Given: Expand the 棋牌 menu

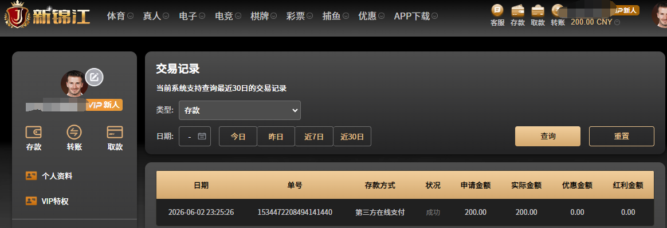Looking at the screenshot, I should [x=264, y=16].
